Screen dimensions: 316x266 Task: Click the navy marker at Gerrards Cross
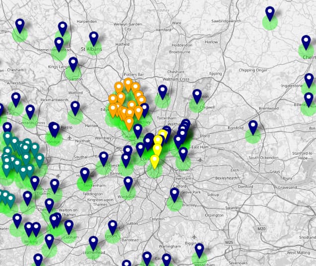click(30, 111)
